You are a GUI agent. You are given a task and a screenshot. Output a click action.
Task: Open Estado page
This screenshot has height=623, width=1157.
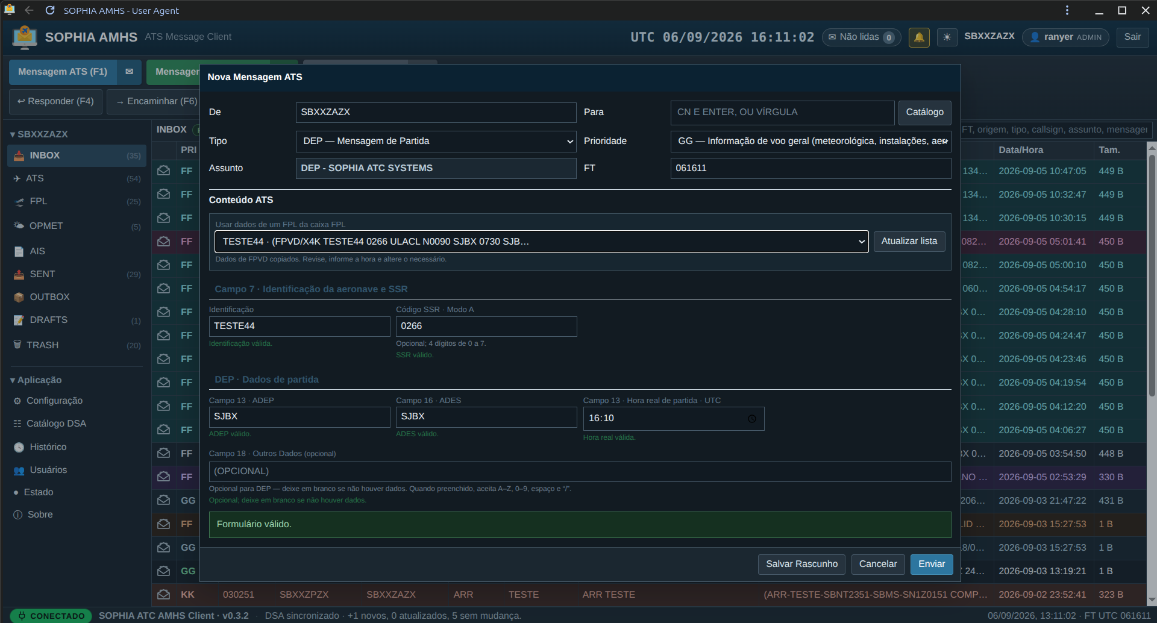click(x=77, y=492)
